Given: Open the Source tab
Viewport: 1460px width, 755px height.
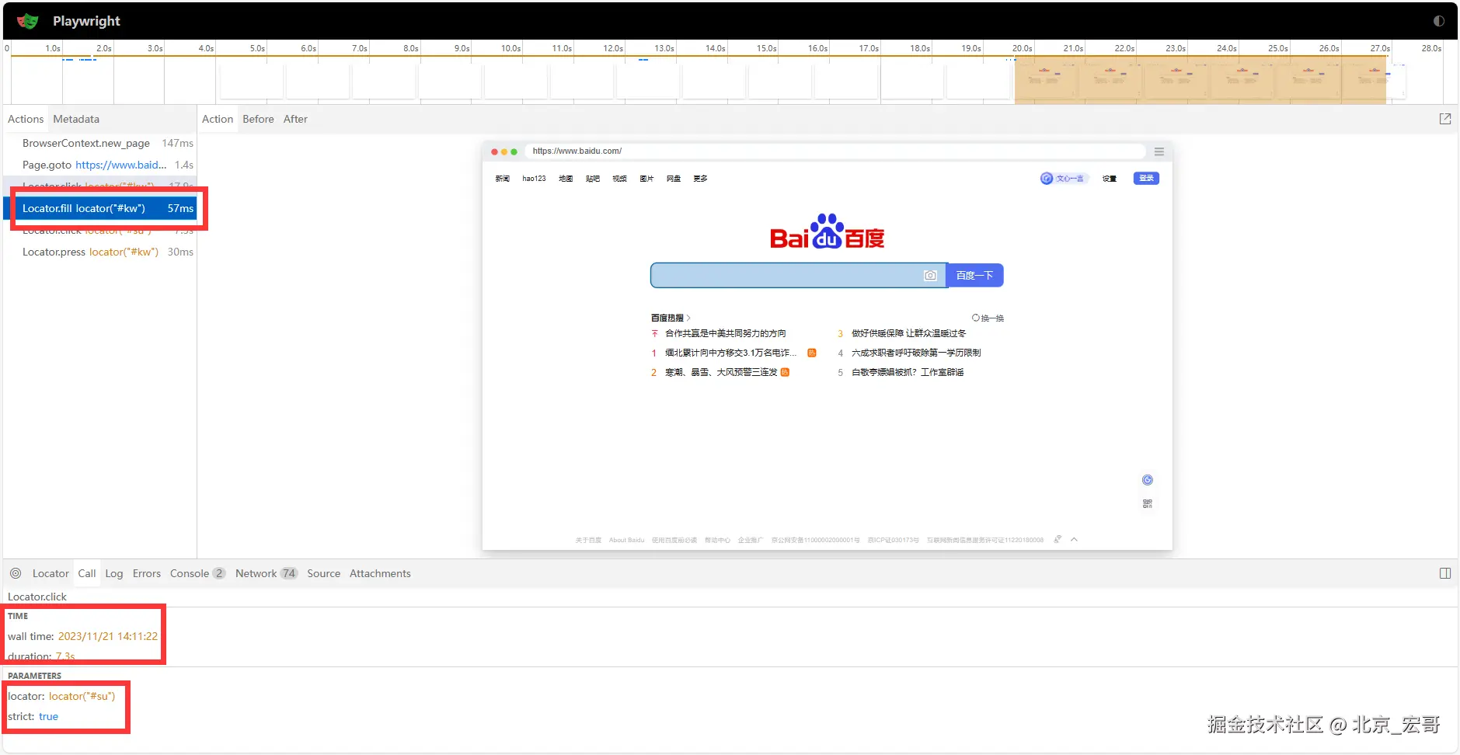Looking at the screenshot, I should 323,573.
